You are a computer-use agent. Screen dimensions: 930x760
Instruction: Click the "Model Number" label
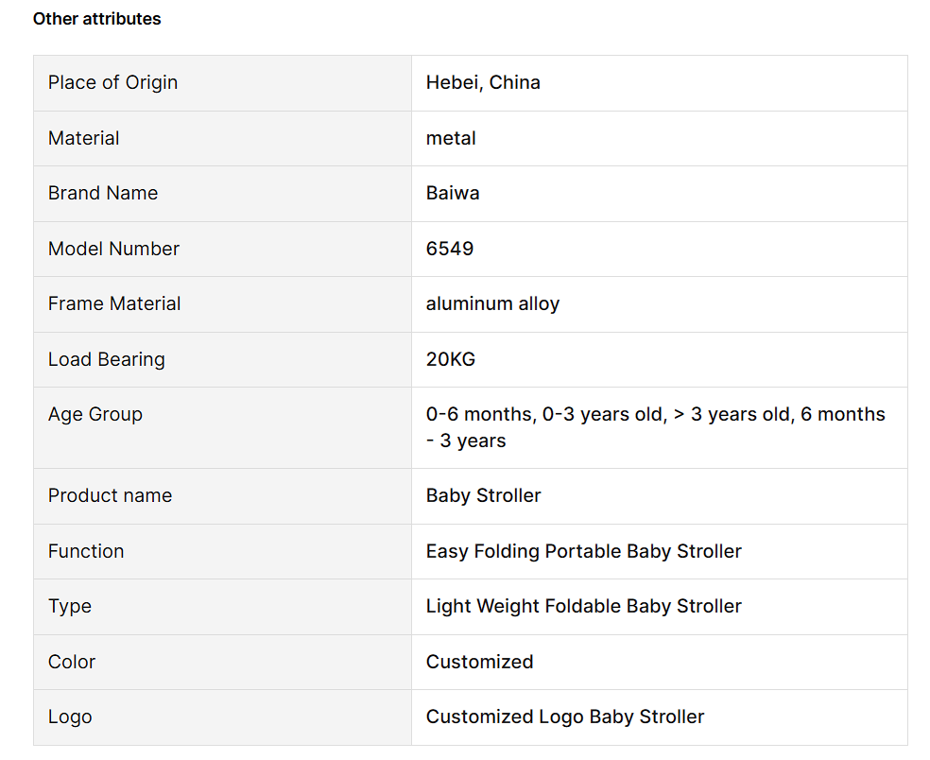(113, 249)
